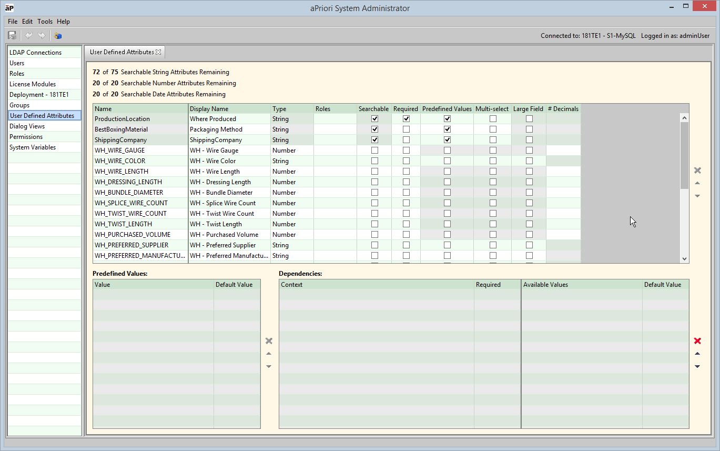
Task: Open LDAP Connections in the sidebar
Action: (x=45, y=53)
